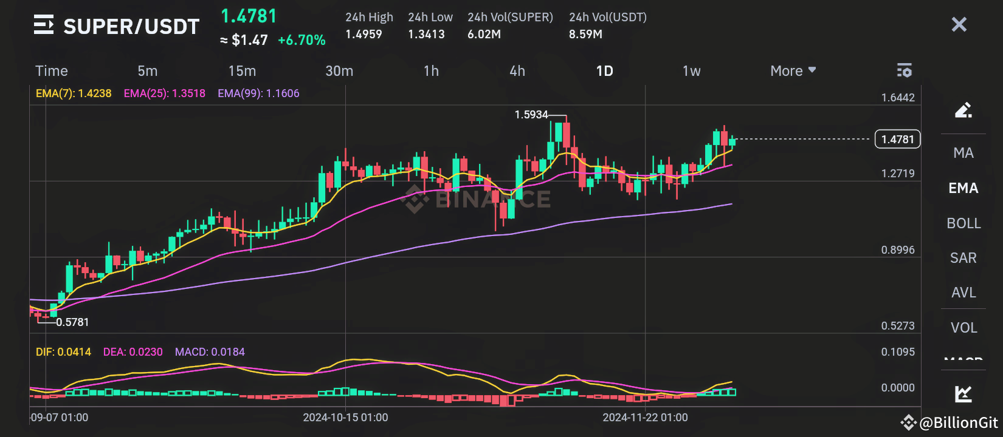Select the 15m interval

242,71
